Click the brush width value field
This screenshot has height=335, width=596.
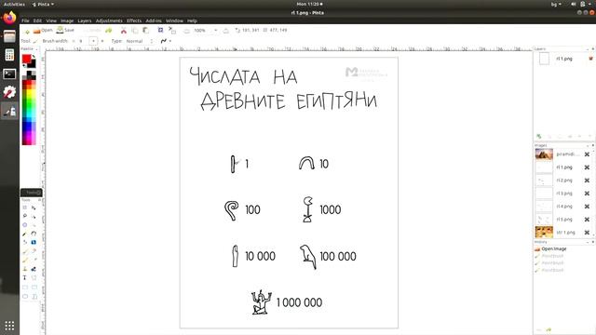click(x=83, y=41)
